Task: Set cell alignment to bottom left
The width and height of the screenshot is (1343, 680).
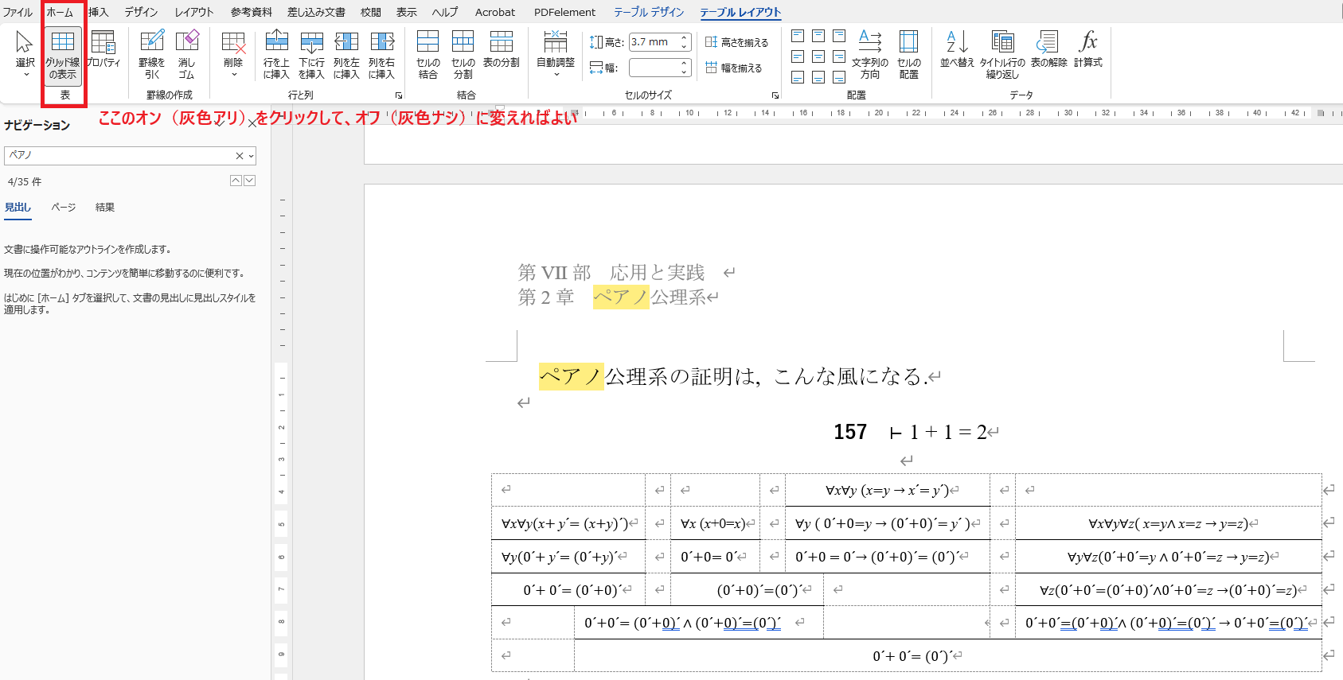Action: [x=798, y=77]
